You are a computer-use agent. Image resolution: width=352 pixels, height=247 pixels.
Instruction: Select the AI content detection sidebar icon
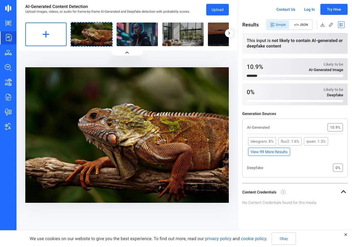click(8, 38)
